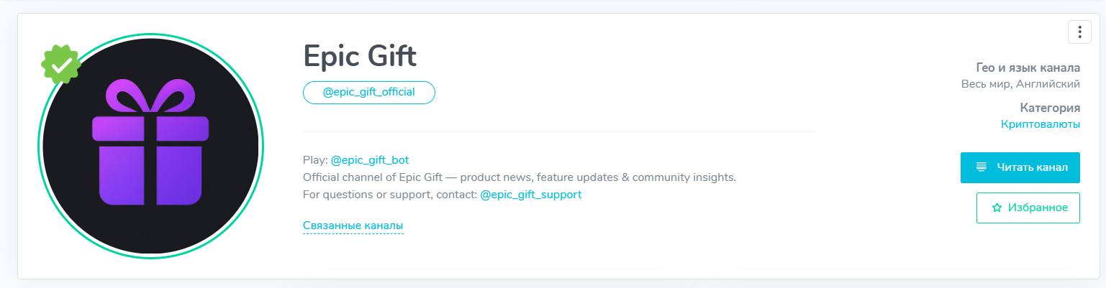
Task: Click the Гео и язык канала label
Action: point(1028,68)
